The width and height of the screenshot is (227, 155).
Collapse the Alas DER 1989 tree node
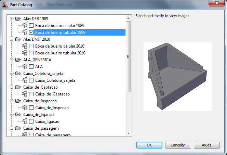tap(11, 19)
